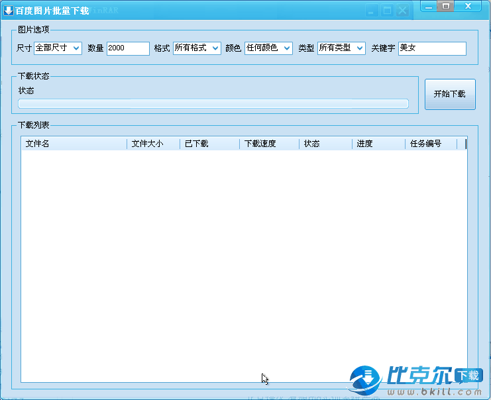Click the 数量 quantity input field
Viewport: 491px width, 400px height.
[x=128, y=48]
